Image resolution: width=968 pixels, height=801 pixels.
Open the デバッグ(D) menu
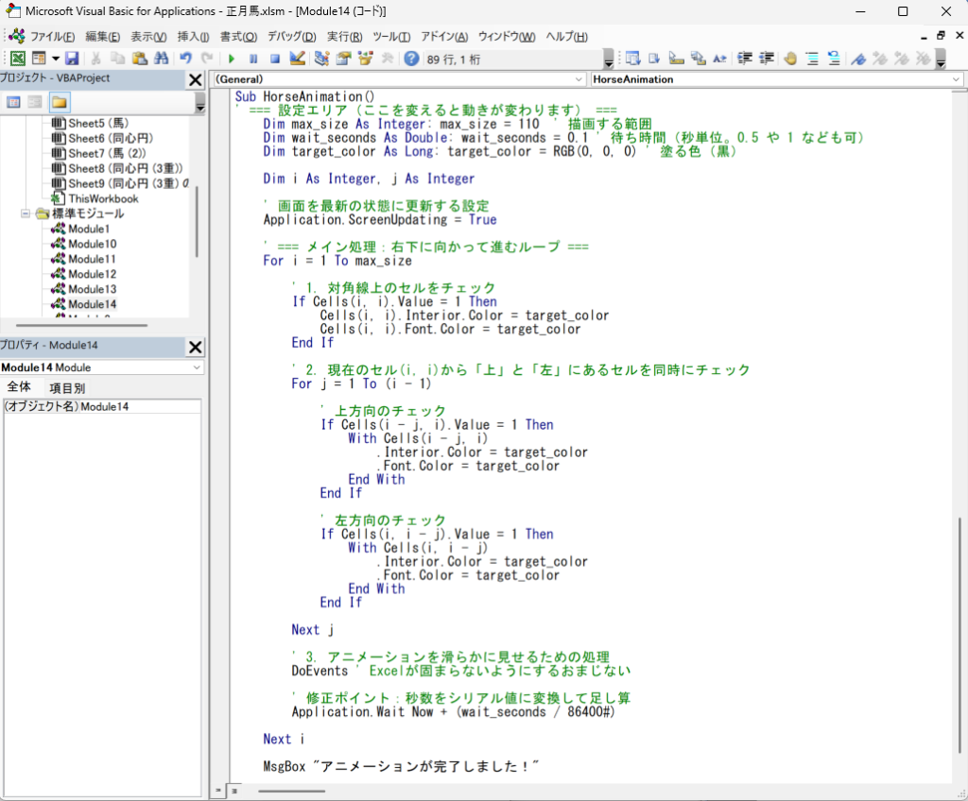click(x=291, y=37)
